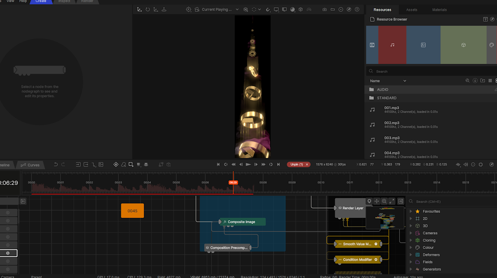The height and width of the screenshot is (278, 497).
Task: Switch to the Materials tab
Action: 439,10
